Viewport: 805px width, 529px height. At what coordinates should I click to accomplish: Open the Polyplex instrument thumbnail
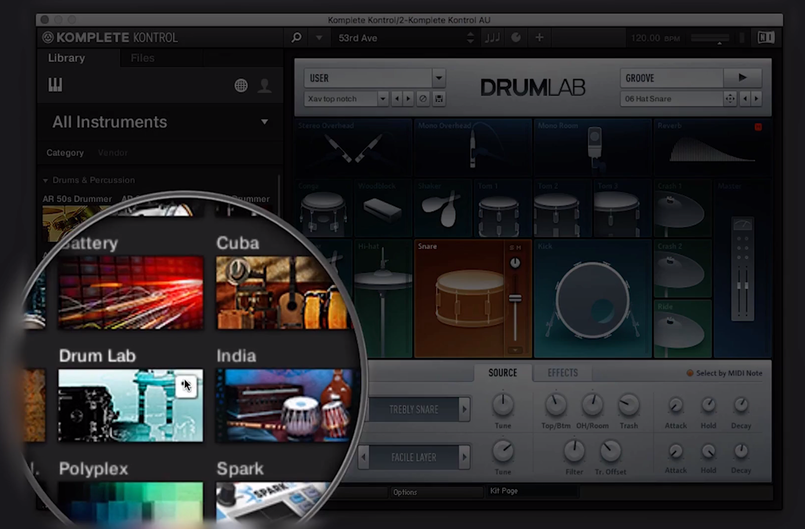(131, 502)
